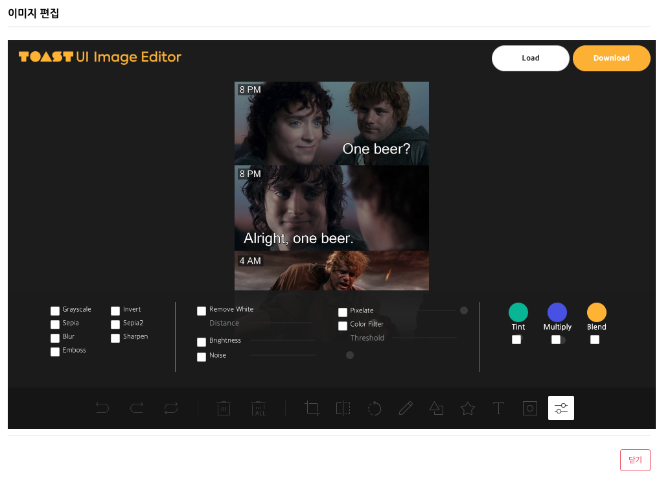This screenshot has height=477, width=659.
Task: Open the blue Multiply color picker
Action: (557, 312)
